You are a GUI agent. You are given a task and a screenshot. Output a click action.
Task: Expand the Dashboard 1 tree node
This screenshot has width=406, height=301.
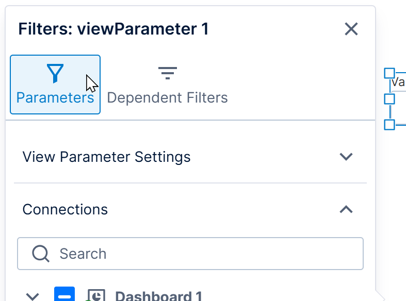point(33,296)
